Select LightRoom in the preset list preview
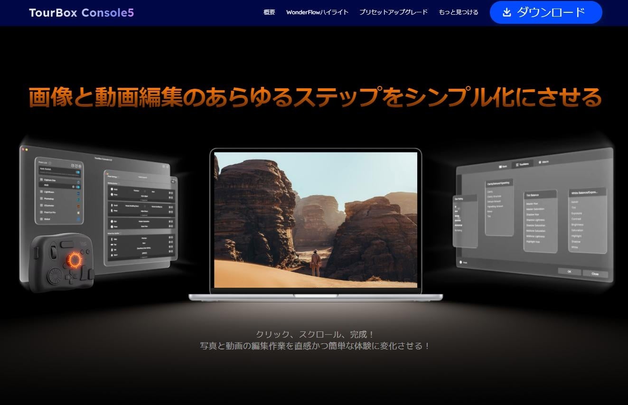 pyautogui.click(x=60, y=192)
